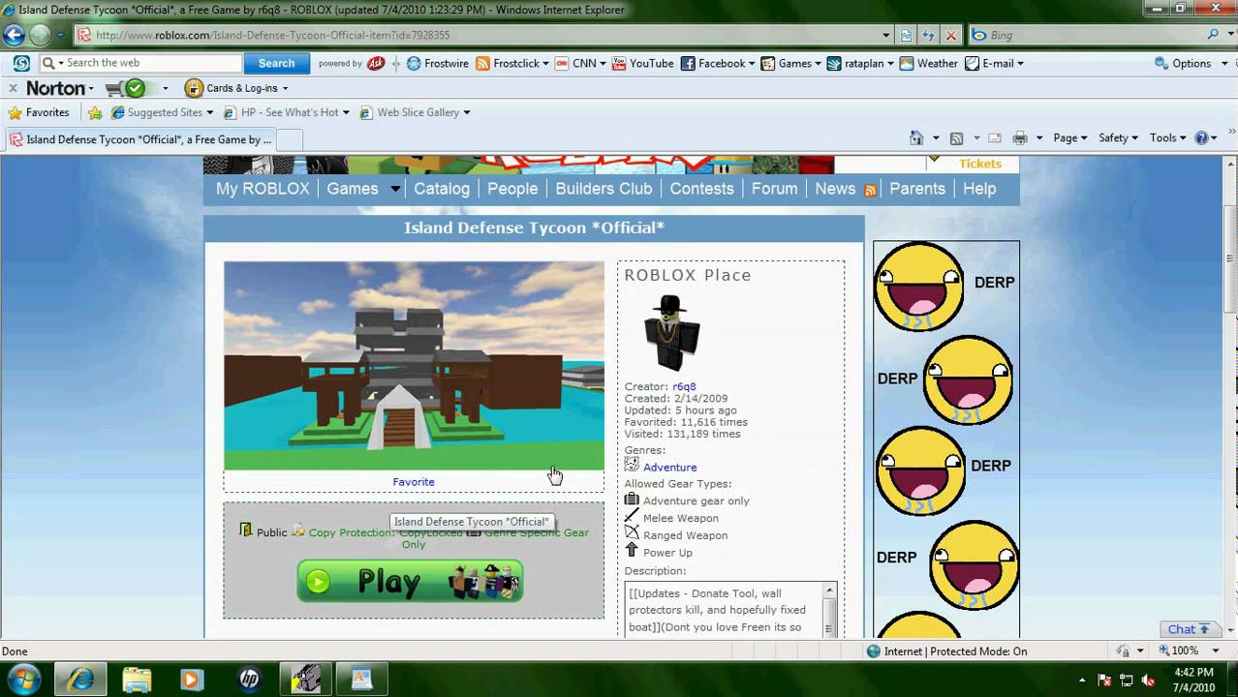
Task: Open the Help nav link
Action: pos(979,189)
